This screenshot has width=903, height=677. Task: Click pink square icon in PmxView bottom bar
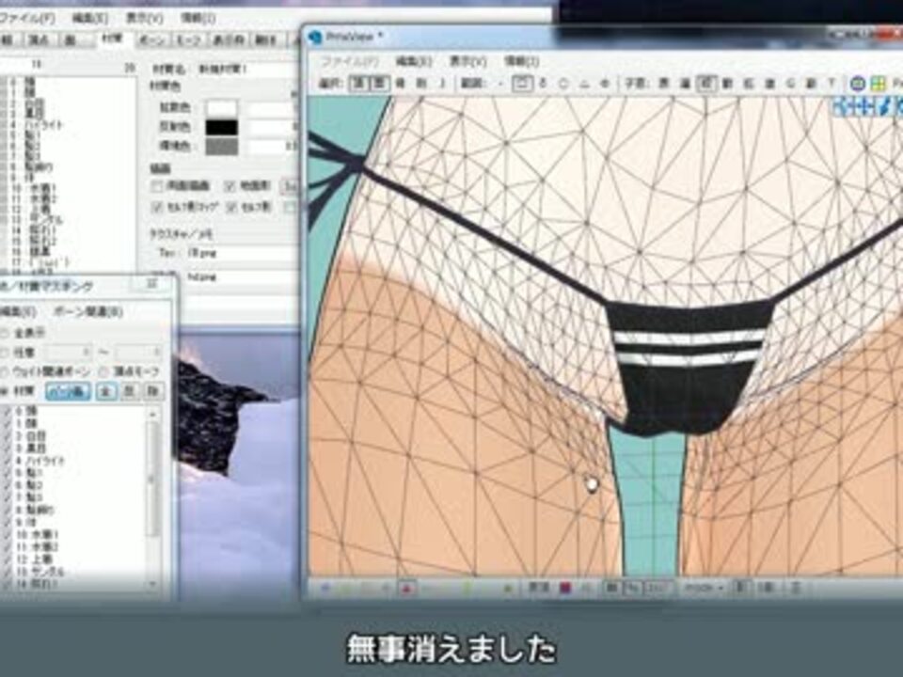(x=565, y=589)
